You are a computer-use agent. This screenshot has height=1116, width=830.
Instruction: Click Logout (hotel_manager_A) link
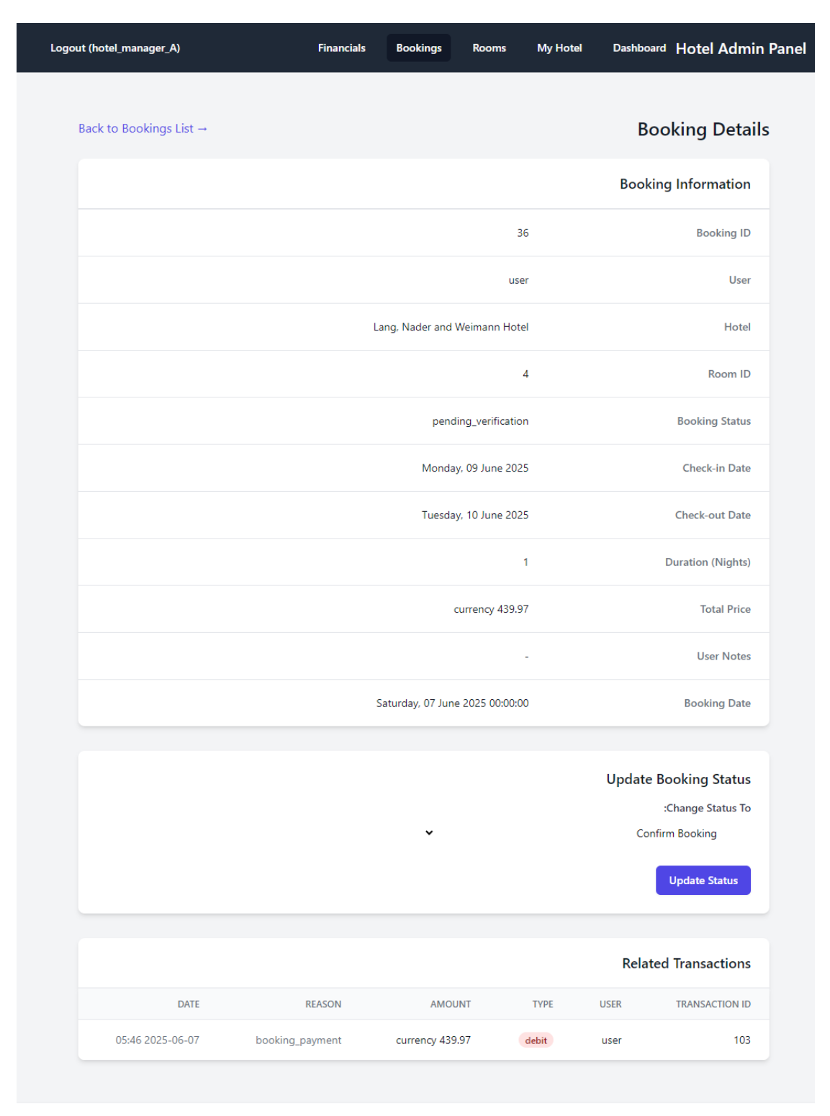pyautogui.click(x=115, y=48)
